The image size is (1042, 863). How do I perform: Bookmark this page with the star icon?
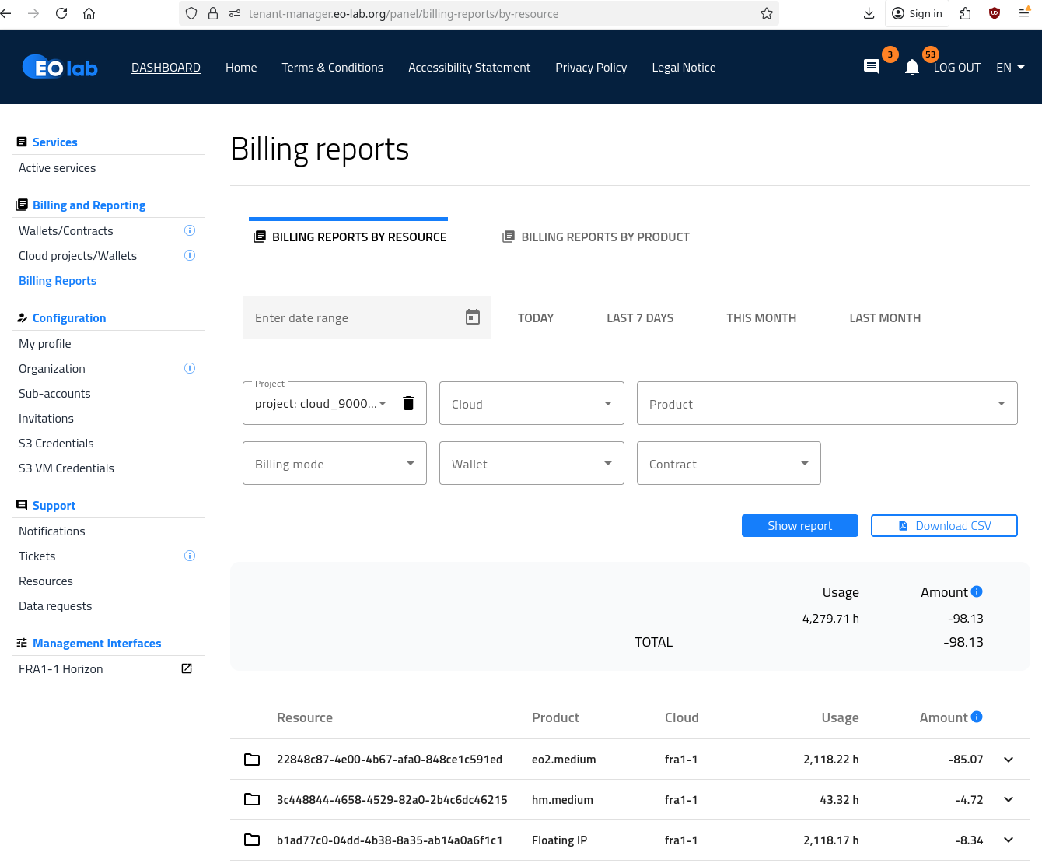pyautogui.click(x=767, y=13)
